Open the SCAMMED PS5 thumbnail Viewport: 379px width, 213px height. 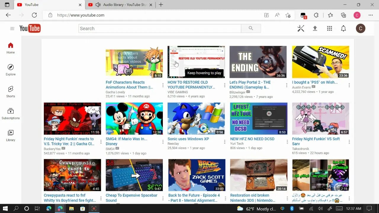pos(320,62)
